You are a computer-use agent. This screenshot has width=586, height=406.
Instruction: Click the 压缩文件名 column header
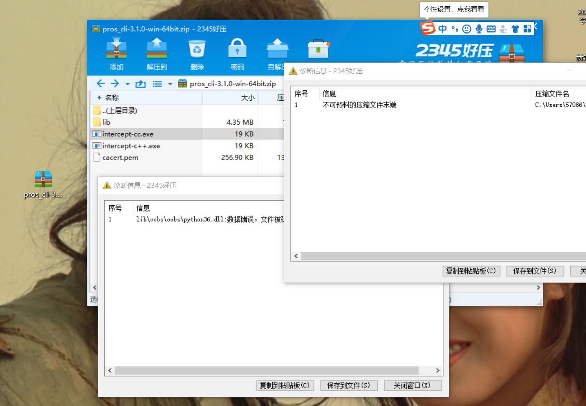(x=552, y=93)
